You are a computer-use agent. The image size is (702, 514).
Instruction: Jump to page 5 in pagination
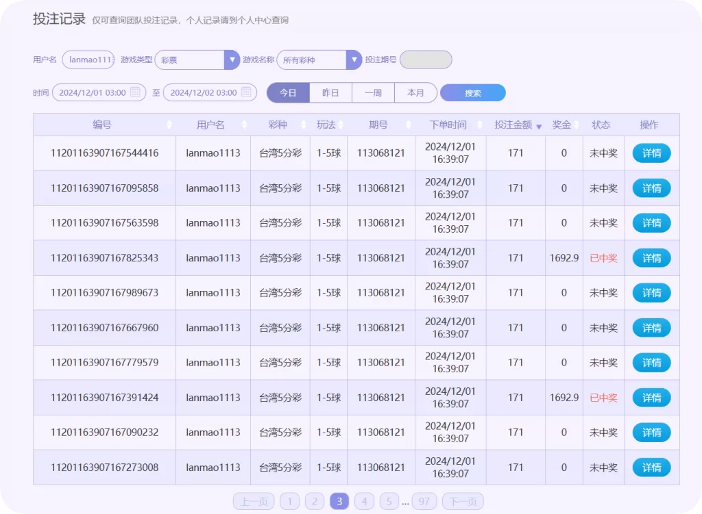tap(389, 502)
